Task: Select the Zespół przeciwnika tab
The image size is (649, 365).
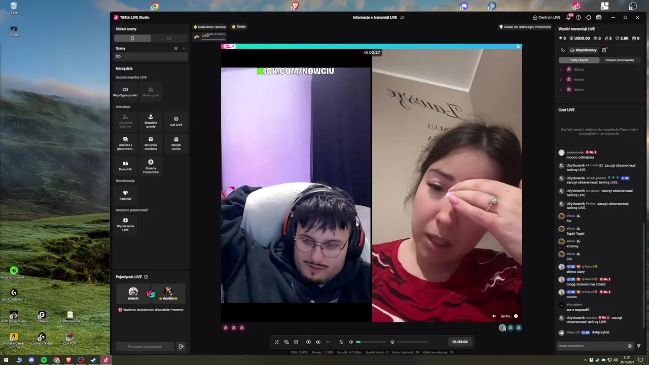Action: [x=620, y=60]
